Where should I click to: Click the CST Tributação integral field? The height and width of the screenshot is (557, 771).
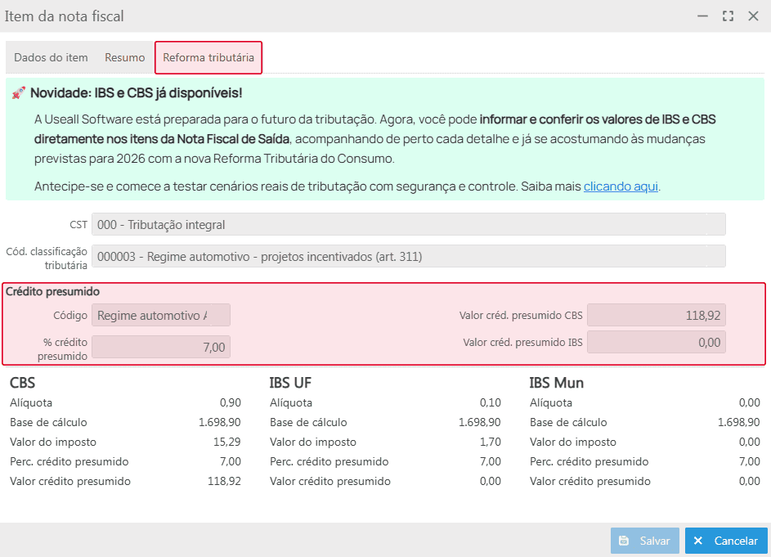(x=408, y=224)
